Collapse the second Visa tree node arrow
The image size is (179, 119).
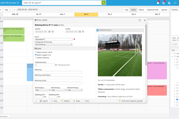point(172,56)
